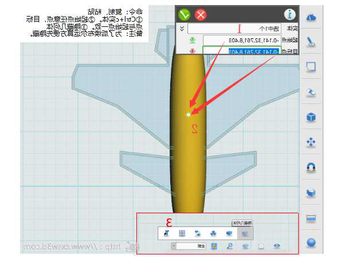Screen dimensions: 344x259
Task: Open the feature modeling tool below square icon
Action: click(x=311, y=92)
